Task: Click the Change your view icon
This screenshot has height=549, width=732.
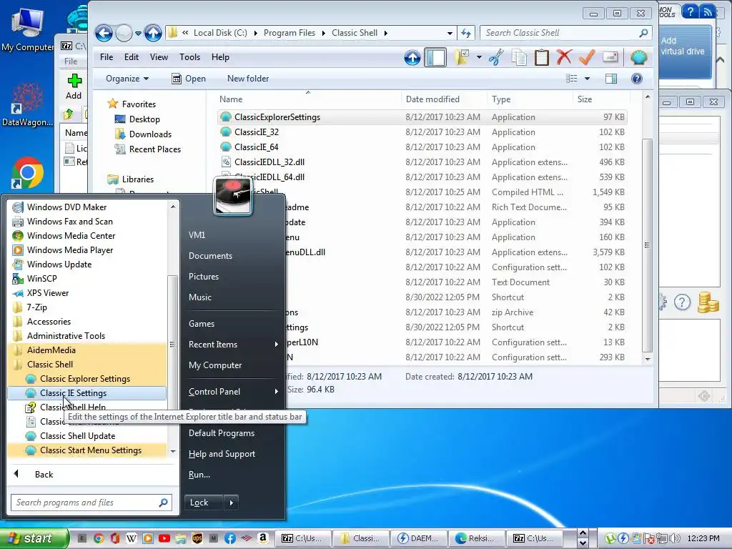Action: coord(571,79)
